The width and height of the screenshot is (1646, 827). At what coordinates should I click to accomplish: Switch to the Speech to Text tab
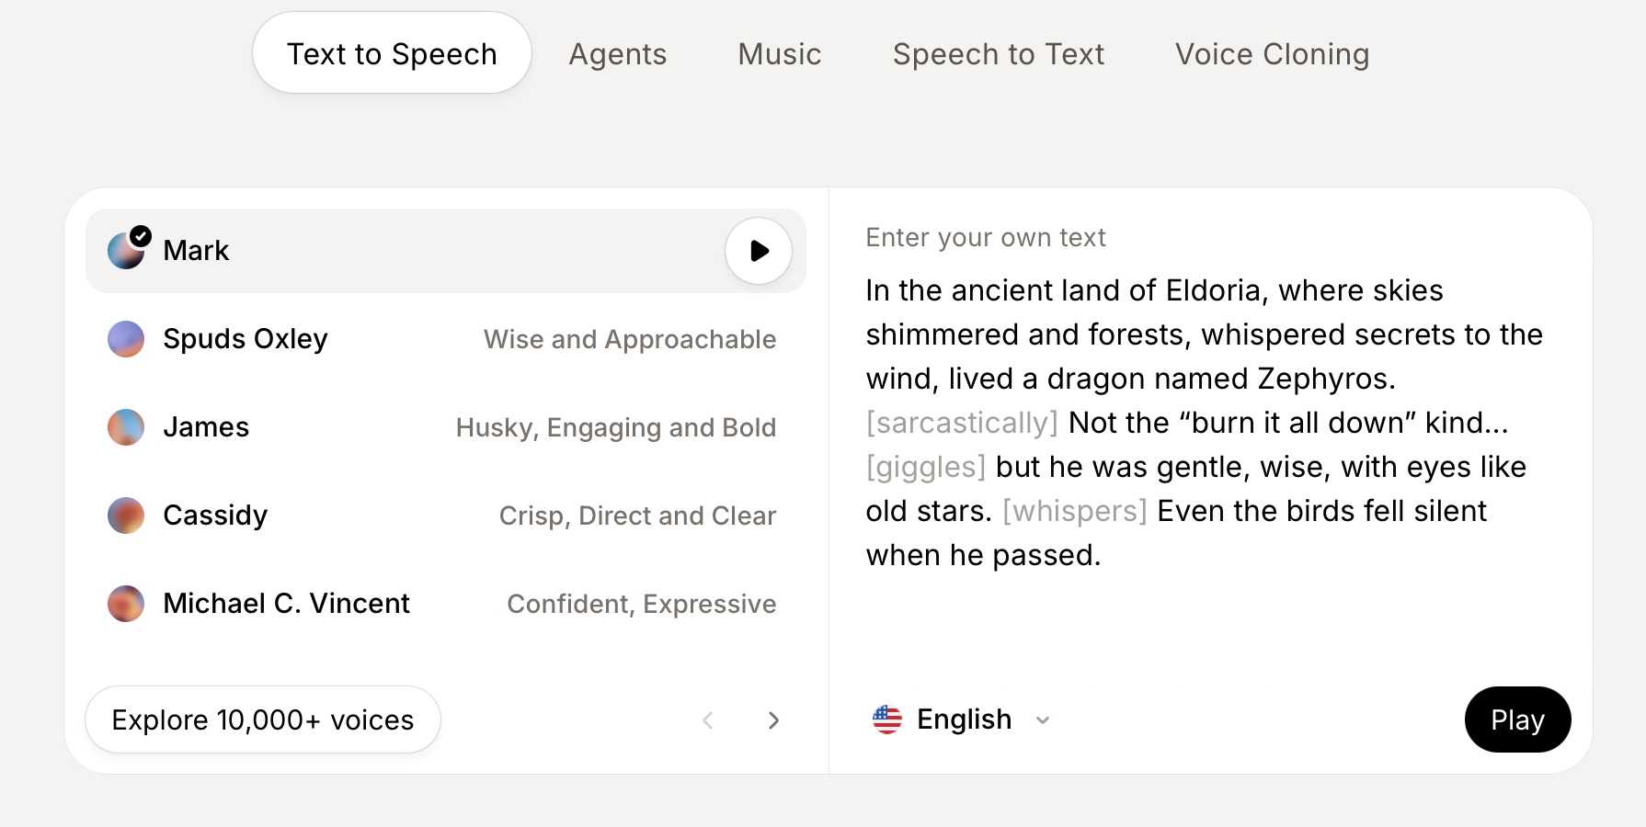(999, 54)
